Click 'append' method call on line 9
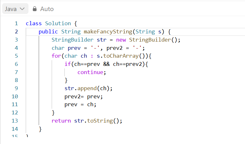Viewport: 245px width, 144px height. point(87,89)
